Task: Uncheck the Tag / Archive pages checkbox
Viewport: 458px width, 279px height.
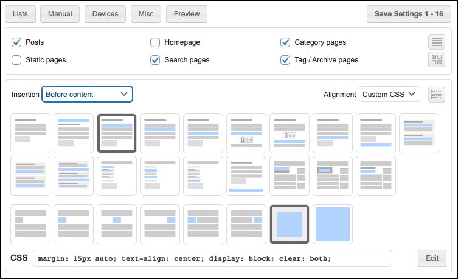Action: pyautogui.click(x=285, y=60)
